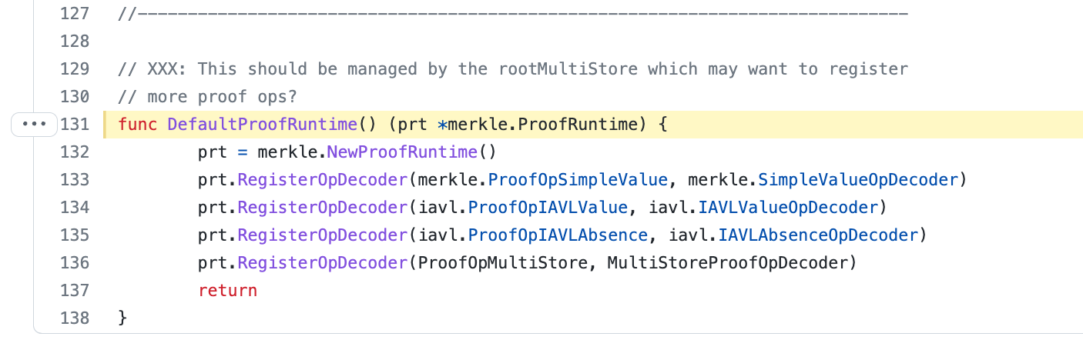Image resolution: width=1083 pixels, height=360 pixels.
Task: Click line number 129
Action: pos(75,69)
